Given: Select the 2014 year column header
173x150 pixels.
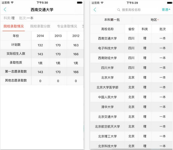Looking at the screenshot, I should coord(40,36).
